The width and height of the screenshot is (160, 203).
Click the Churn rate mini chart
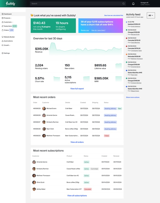pos(57,79)
